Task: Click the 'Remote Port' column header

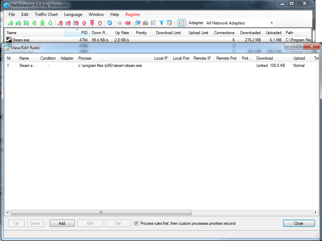Action: click(227, 58)
